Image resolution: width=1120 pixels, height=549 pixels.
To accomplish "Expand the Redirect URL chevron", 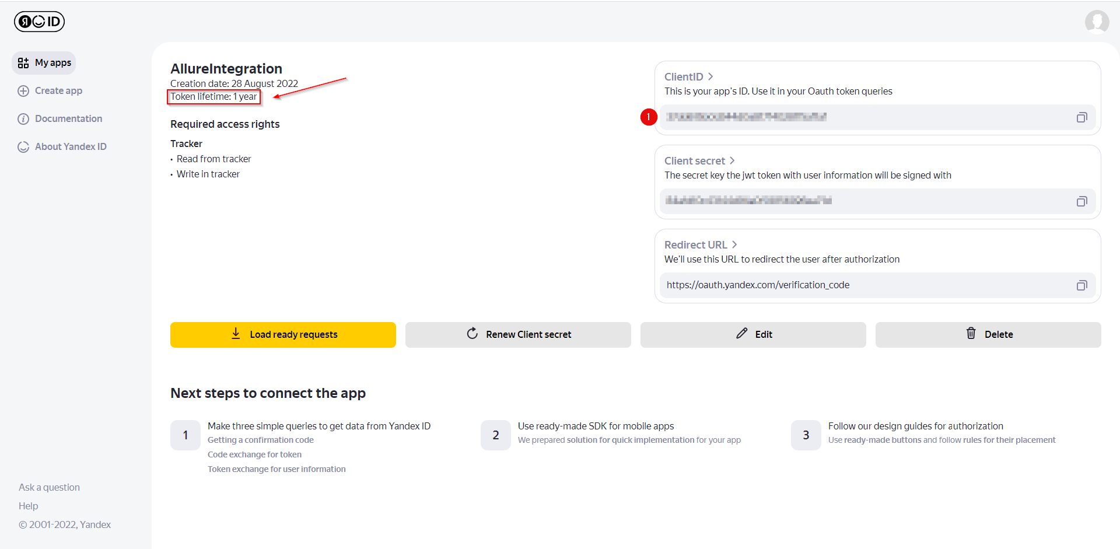I will (x=734, y=244).
